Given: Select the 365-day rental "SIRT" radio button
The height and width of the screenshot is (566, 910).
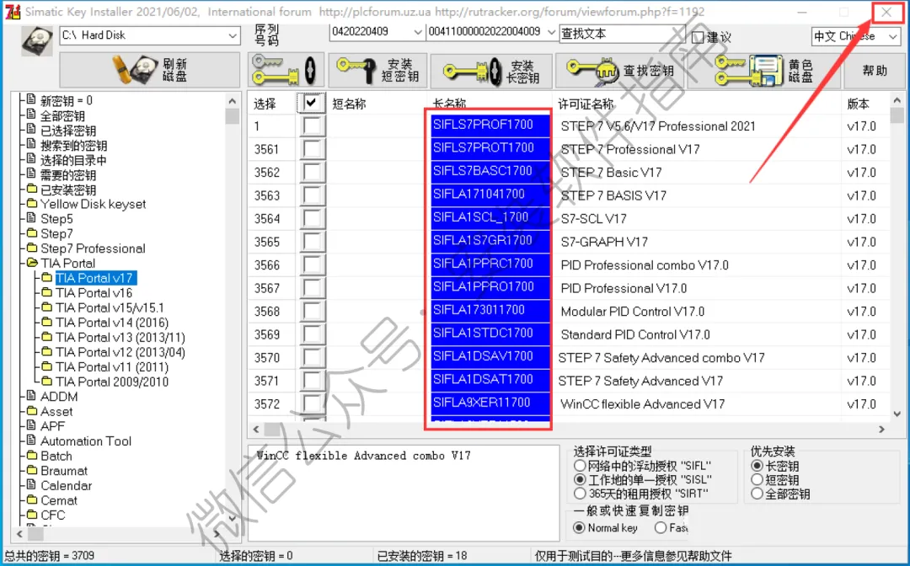Looking at the screenshot, I should (579, 494).
